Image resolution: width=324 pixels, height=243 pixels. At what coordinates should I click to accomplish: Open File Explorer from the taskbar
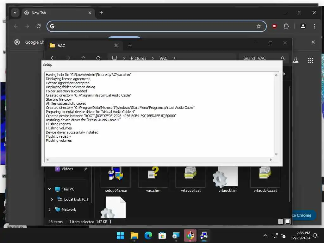pyautogui.click(x=134, y=235)
